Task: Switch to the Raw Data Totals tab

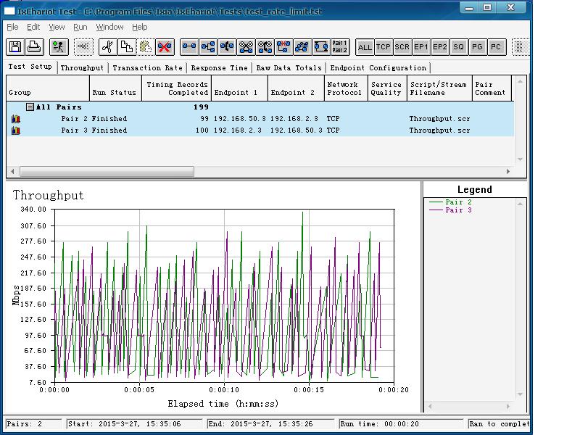Action: click(289, 67)
